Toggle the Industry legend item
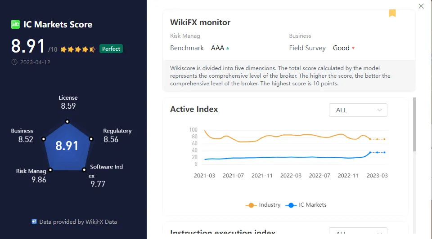 click(263, 205)
